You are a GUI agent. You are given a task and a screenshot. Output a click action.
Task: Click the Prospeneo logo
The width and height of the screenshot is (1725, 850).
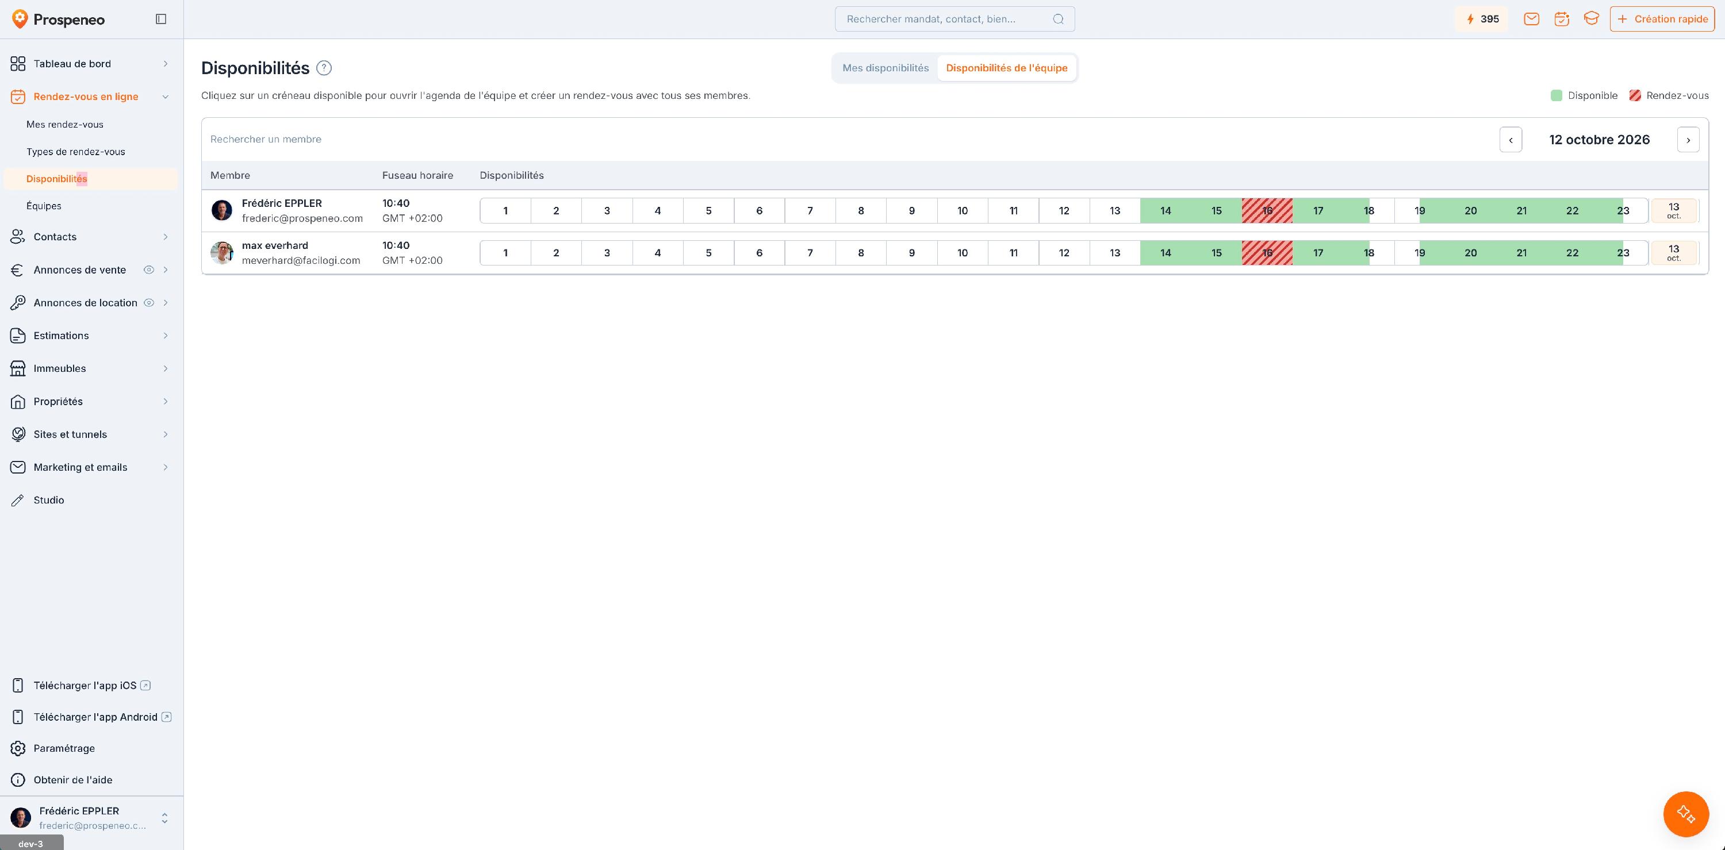tap(58, 20)
